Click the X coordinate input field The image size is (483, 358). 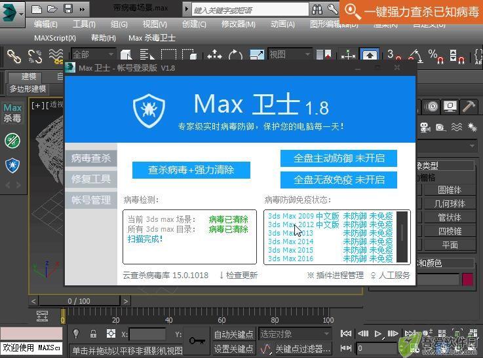147,334
